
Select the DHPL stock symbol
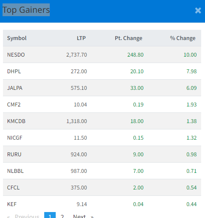(14, 72)
